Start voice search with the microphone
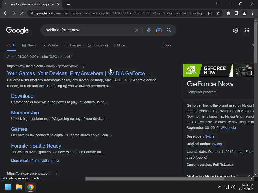 149,30
